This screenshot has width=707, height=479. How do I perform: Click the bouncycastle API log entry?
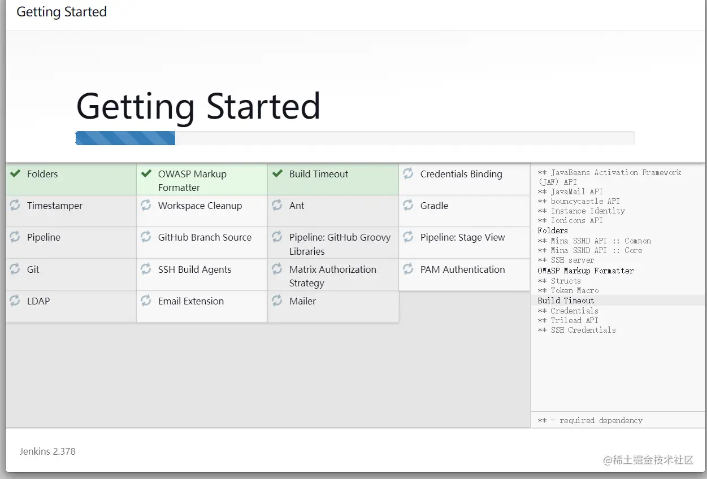point(579,201)
